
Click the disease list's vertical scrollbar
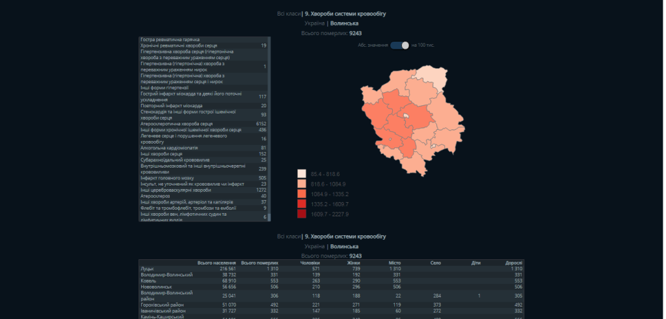[x=270, y=130]
